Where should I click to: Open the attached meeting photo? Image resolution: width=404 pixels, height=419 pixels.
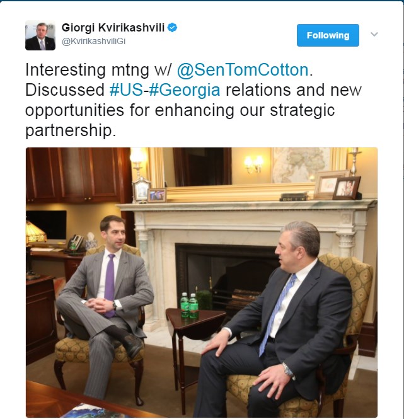202,282
